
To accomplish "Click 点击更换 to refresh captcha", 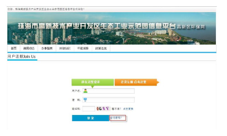I will point(128,109).
